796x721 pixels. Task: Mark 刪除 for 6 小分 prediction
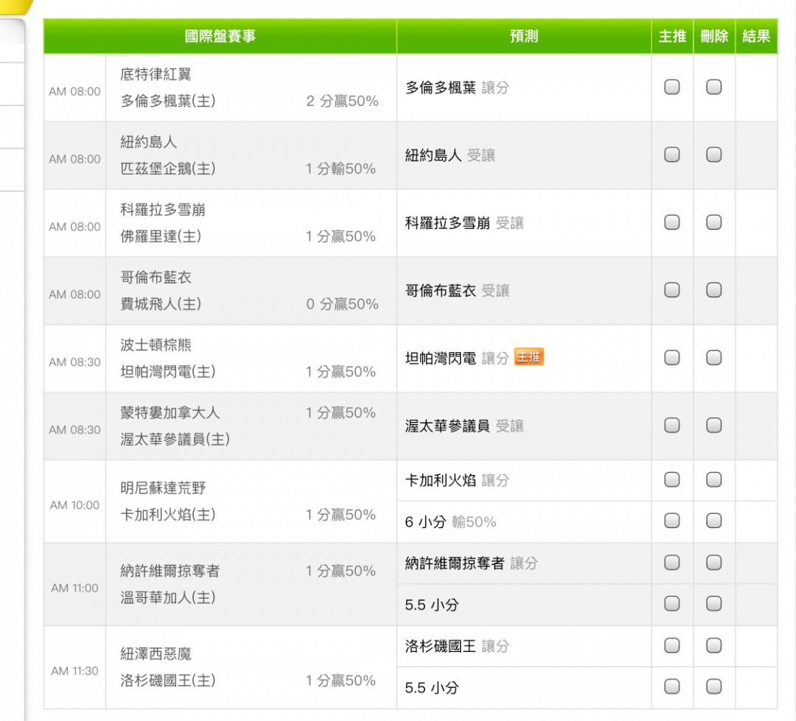pos(713,521)
